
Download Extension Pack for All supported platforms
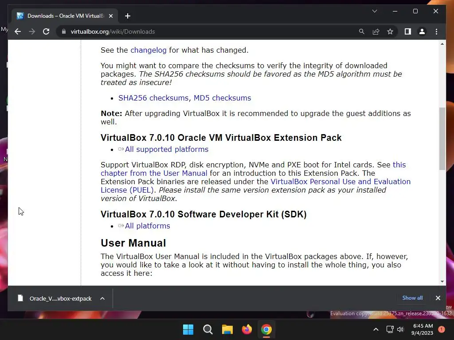point(167,149)
